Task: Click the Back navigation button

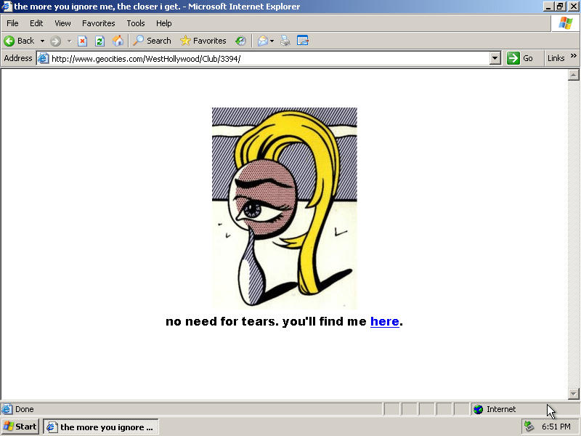Action: 20,41
